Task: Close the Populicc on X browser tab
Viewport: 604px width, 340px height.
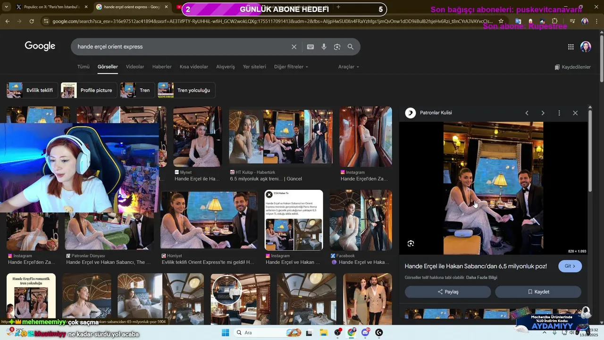Action: point(86,7)
